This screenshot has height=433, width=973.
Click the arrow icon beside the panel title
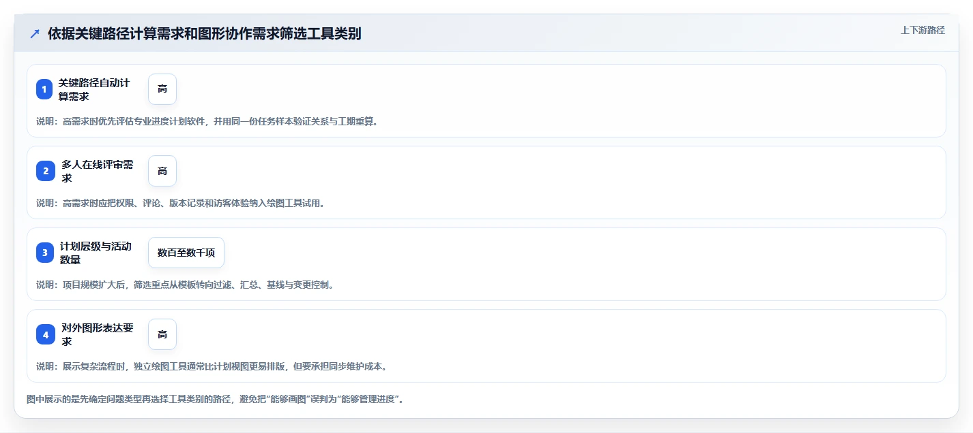tap(35, 33)
